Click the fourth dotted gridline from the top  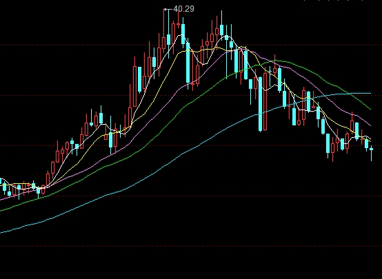pos(191,196)
